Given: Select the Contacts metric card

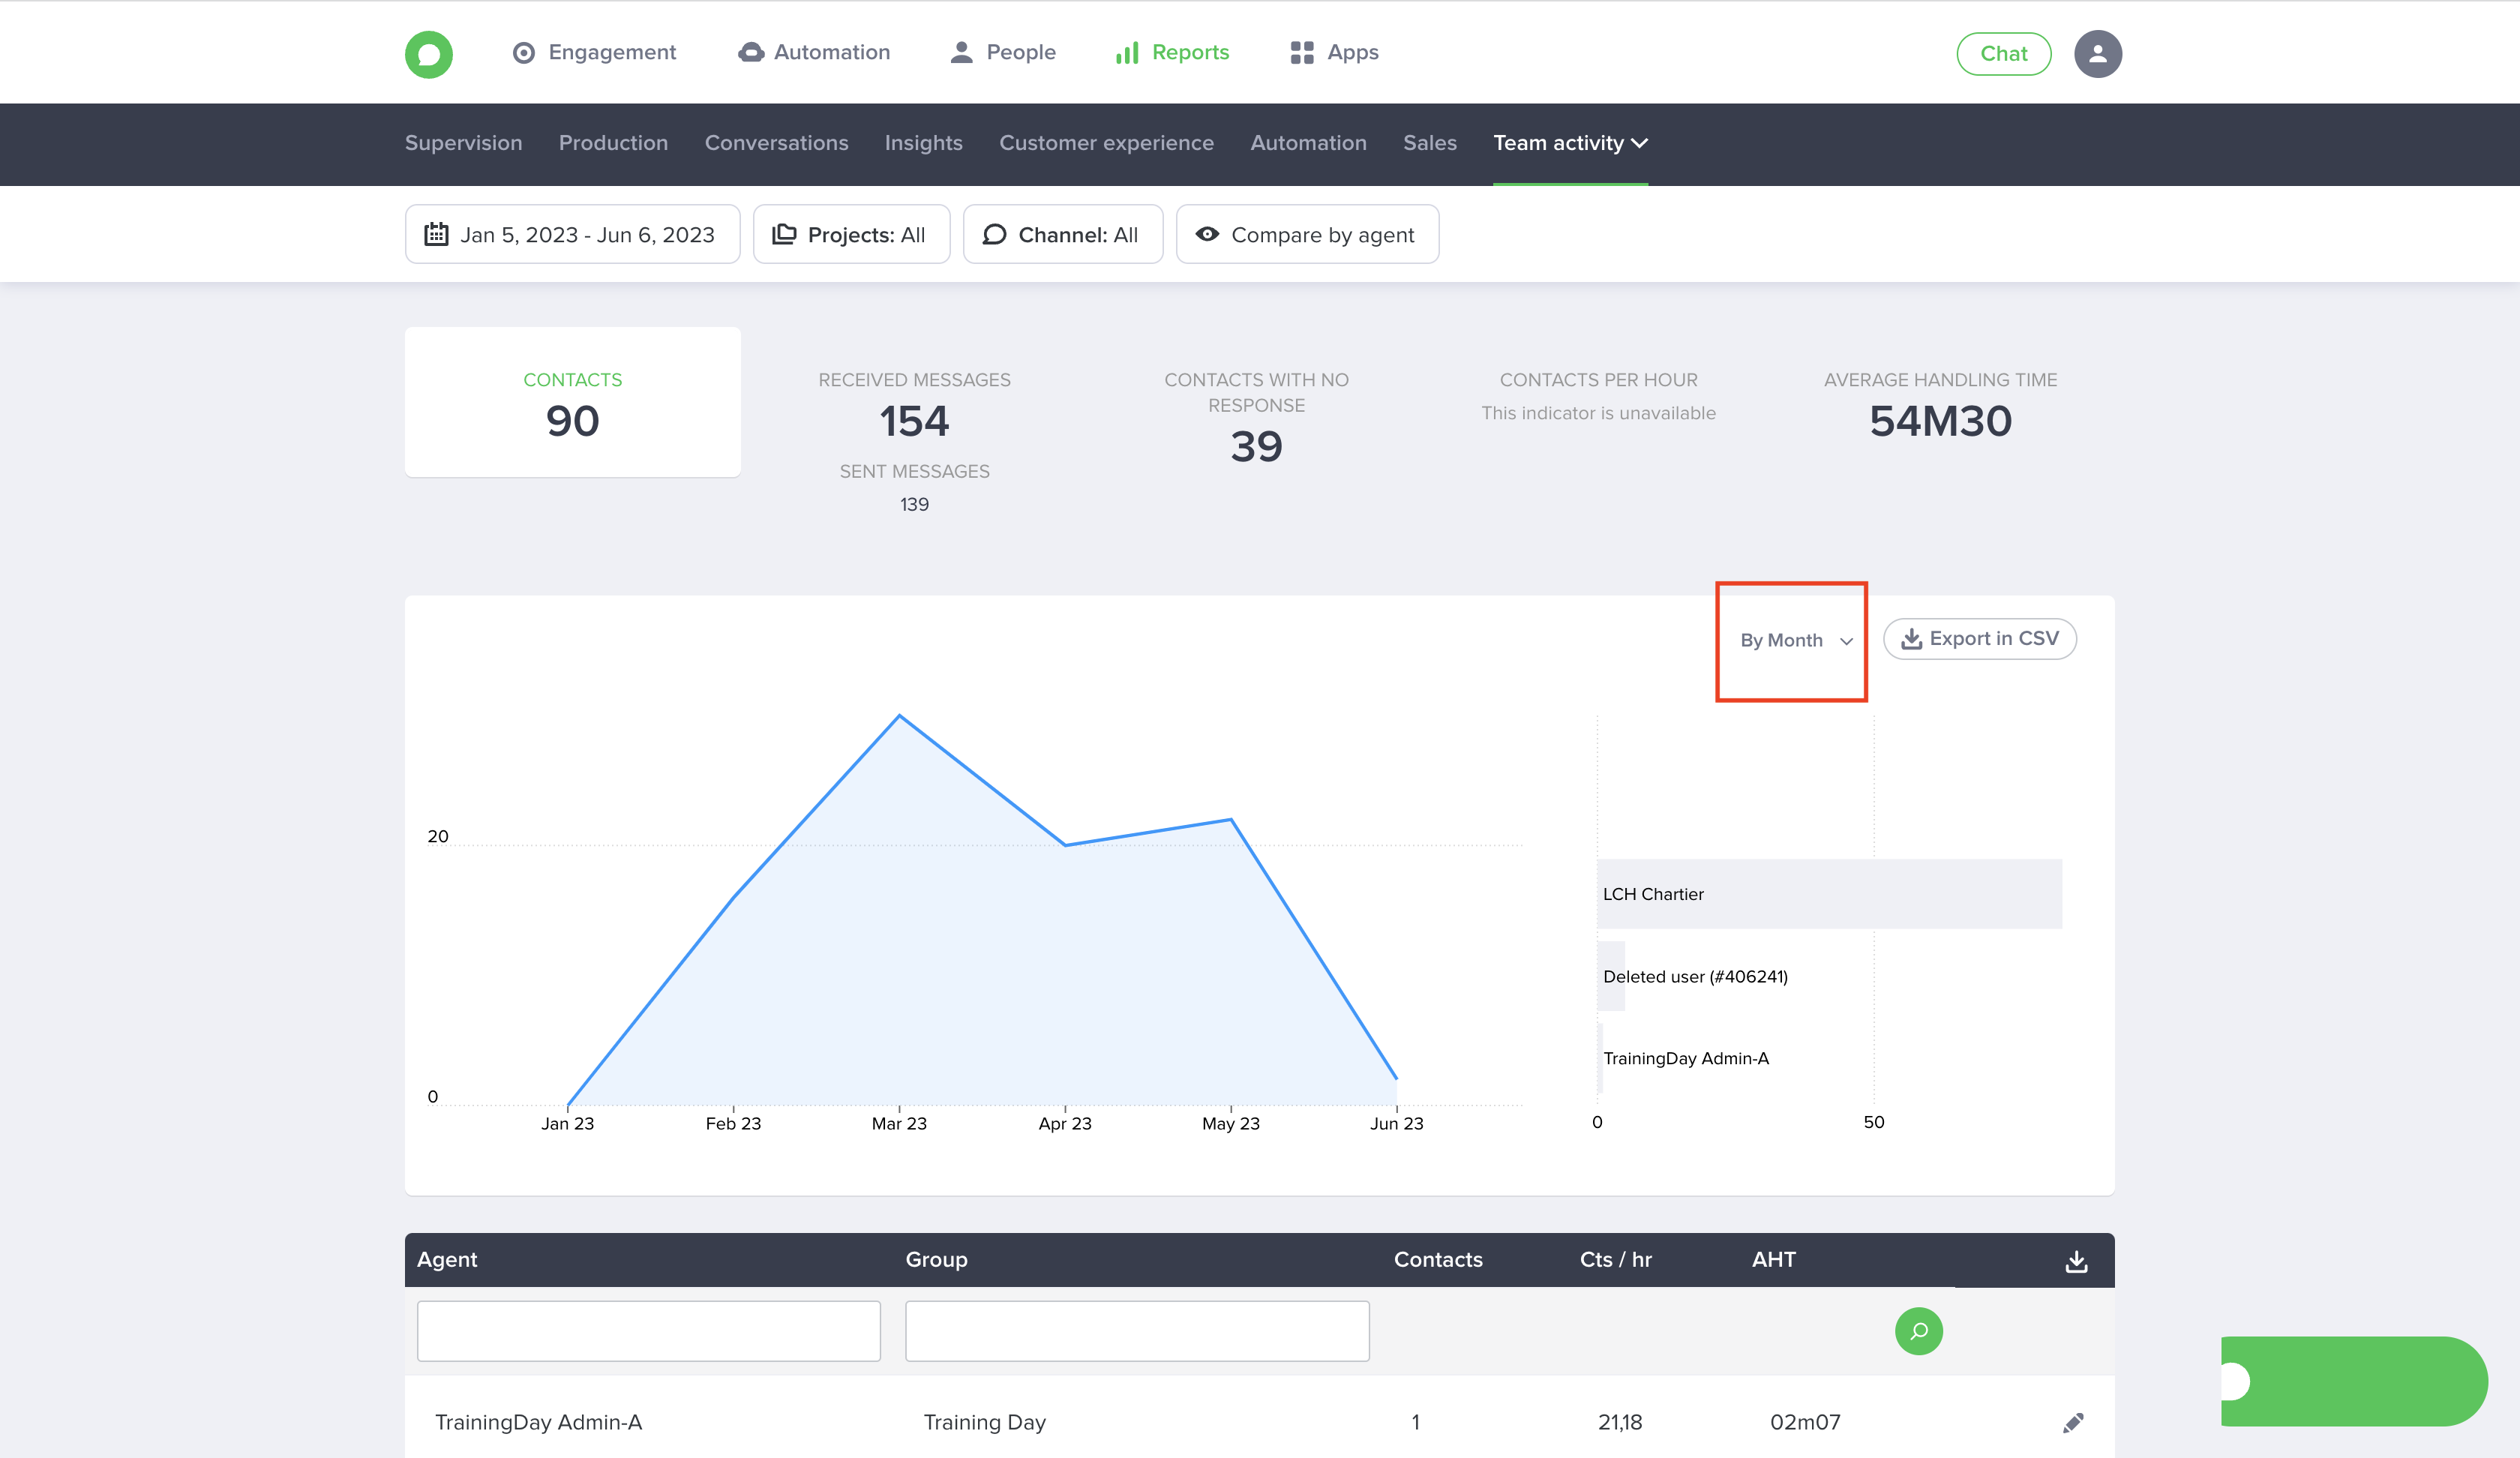Looking at the screenshot, I should coord(572,403).
